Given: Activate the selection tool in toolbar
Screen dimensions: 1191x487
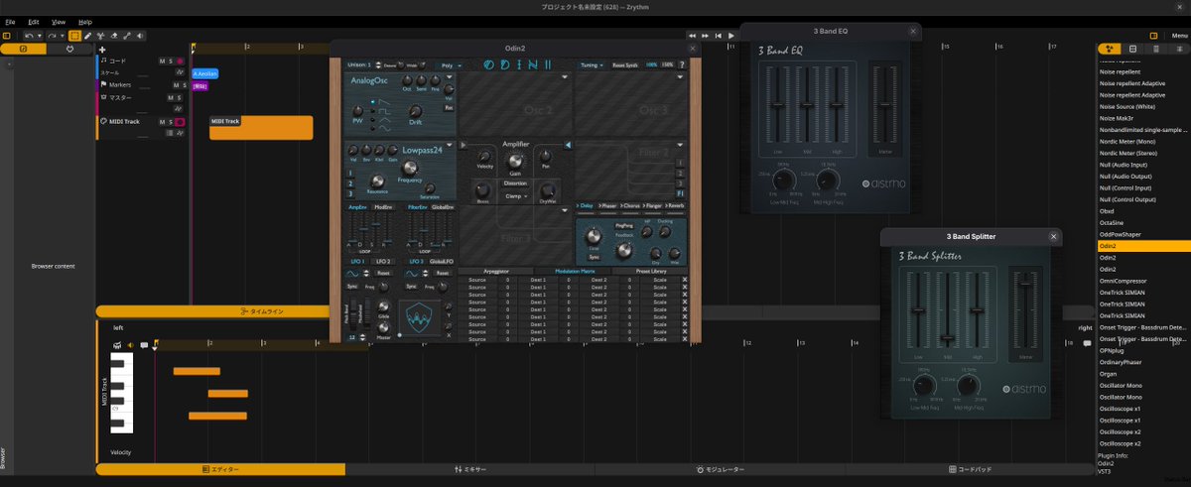Looking at the screenshot, I should click(74, 36).
